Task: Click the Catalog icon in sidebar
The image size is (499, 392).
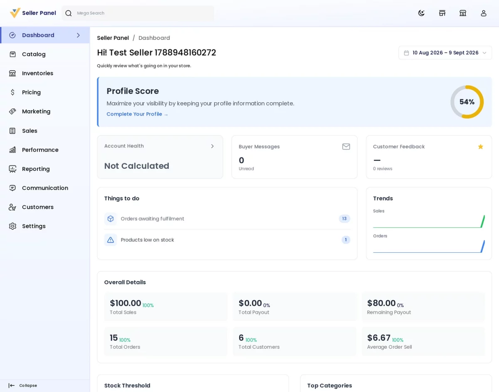Action: tap(12, 54)
